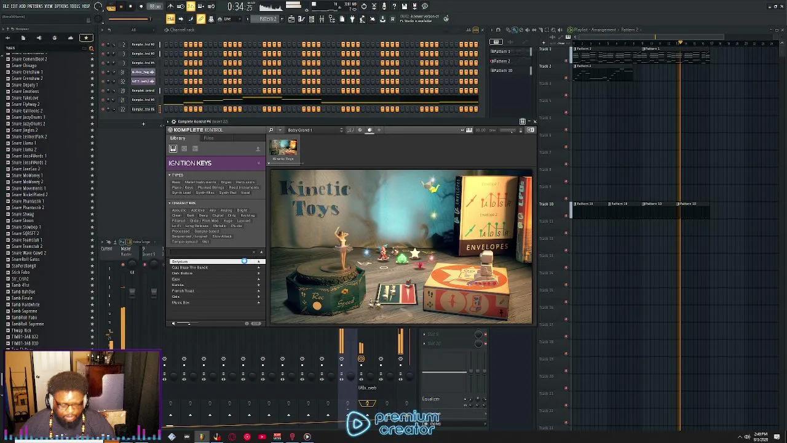The width and height of the screenshot is (787, 443).
Task: Collapse the TYPES tag section
Action: pos(170,175)
